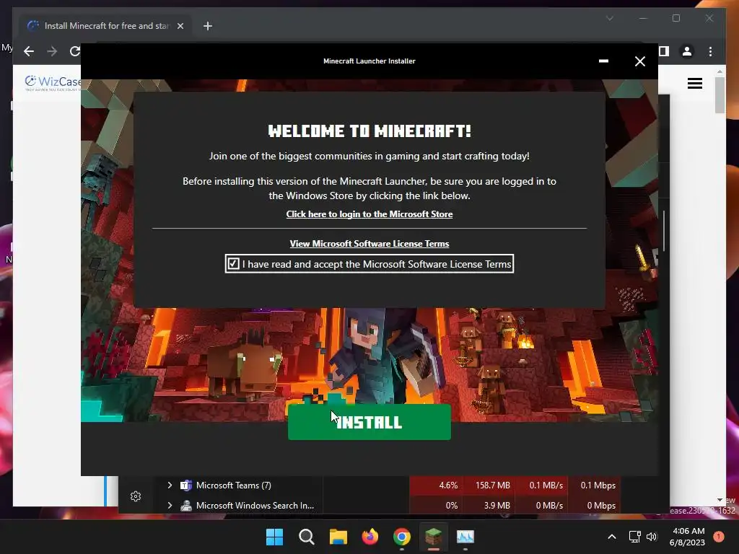Viewport: 739px width, 554px height.
Task: Minimize the Chrome window
Action: [x=643, y=18]
